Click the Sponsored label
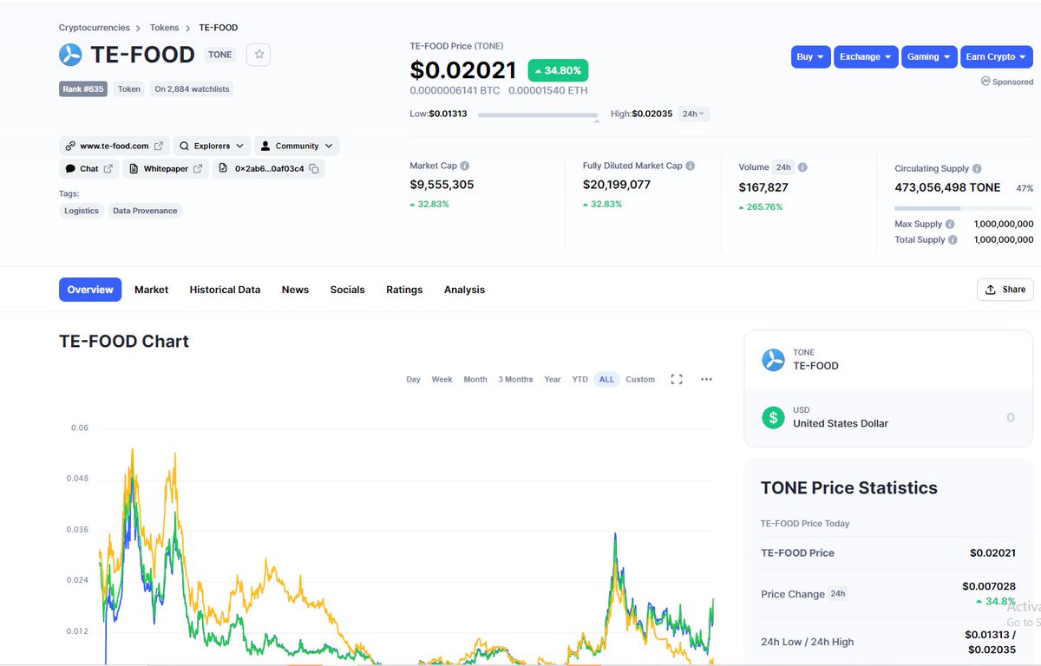Image resolution: width=1041 pixels, height=666 pixels. pos(1007,82)
